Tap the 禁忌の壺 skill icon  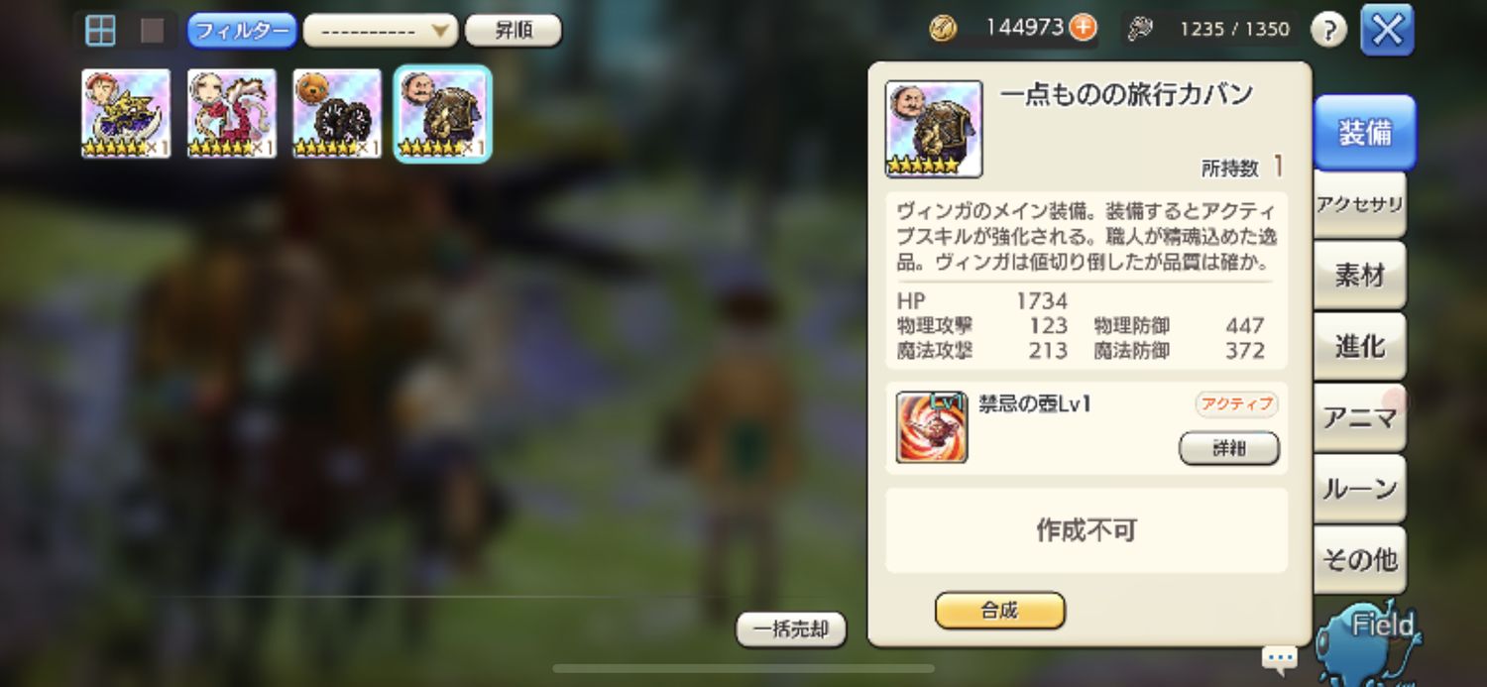932,427
